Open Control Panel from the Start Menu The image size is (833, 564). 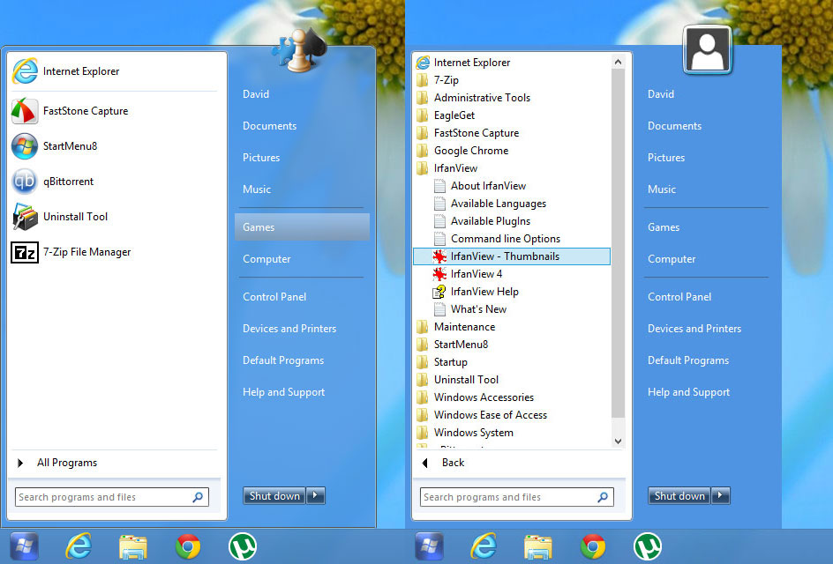pyautogui.click(x=274, y=297)
